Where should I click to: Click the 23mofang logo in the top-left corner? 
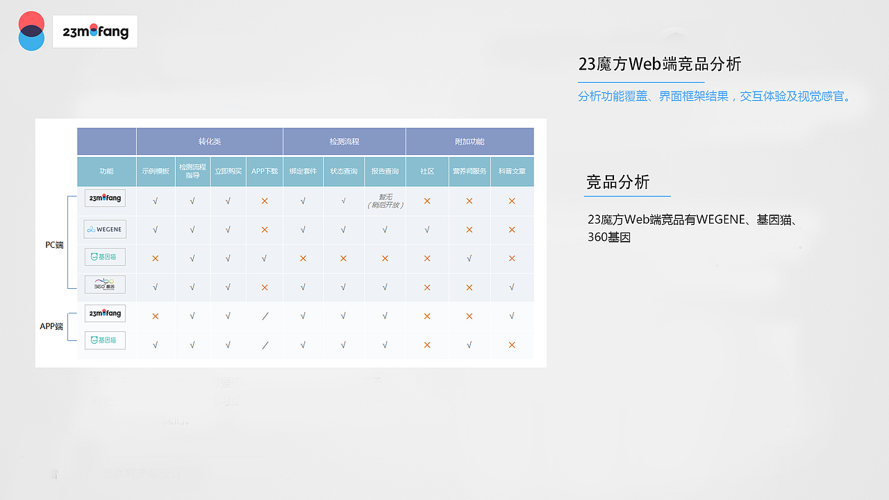coord(95,32)
